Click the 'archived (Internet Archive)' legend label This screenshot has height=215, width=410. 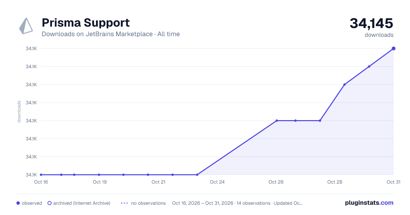(82, 203)
